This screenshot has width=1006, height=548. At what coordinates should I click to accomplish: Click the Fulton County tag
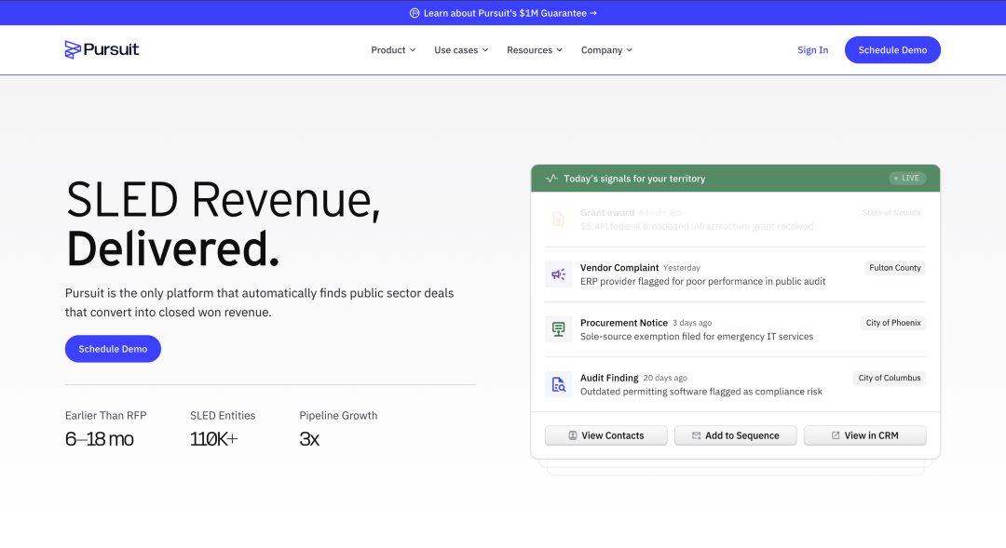pyautogui.click(x=895, y=268)
